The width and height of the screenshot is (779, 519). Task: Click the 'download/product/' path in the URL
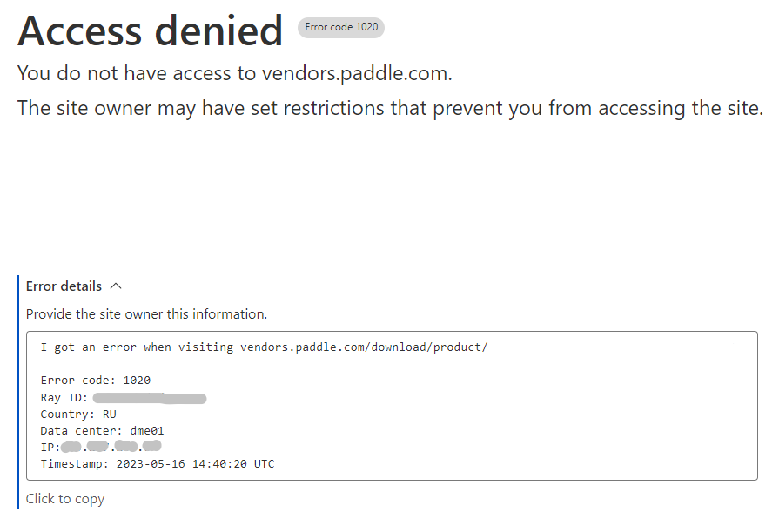pos(430,347)
